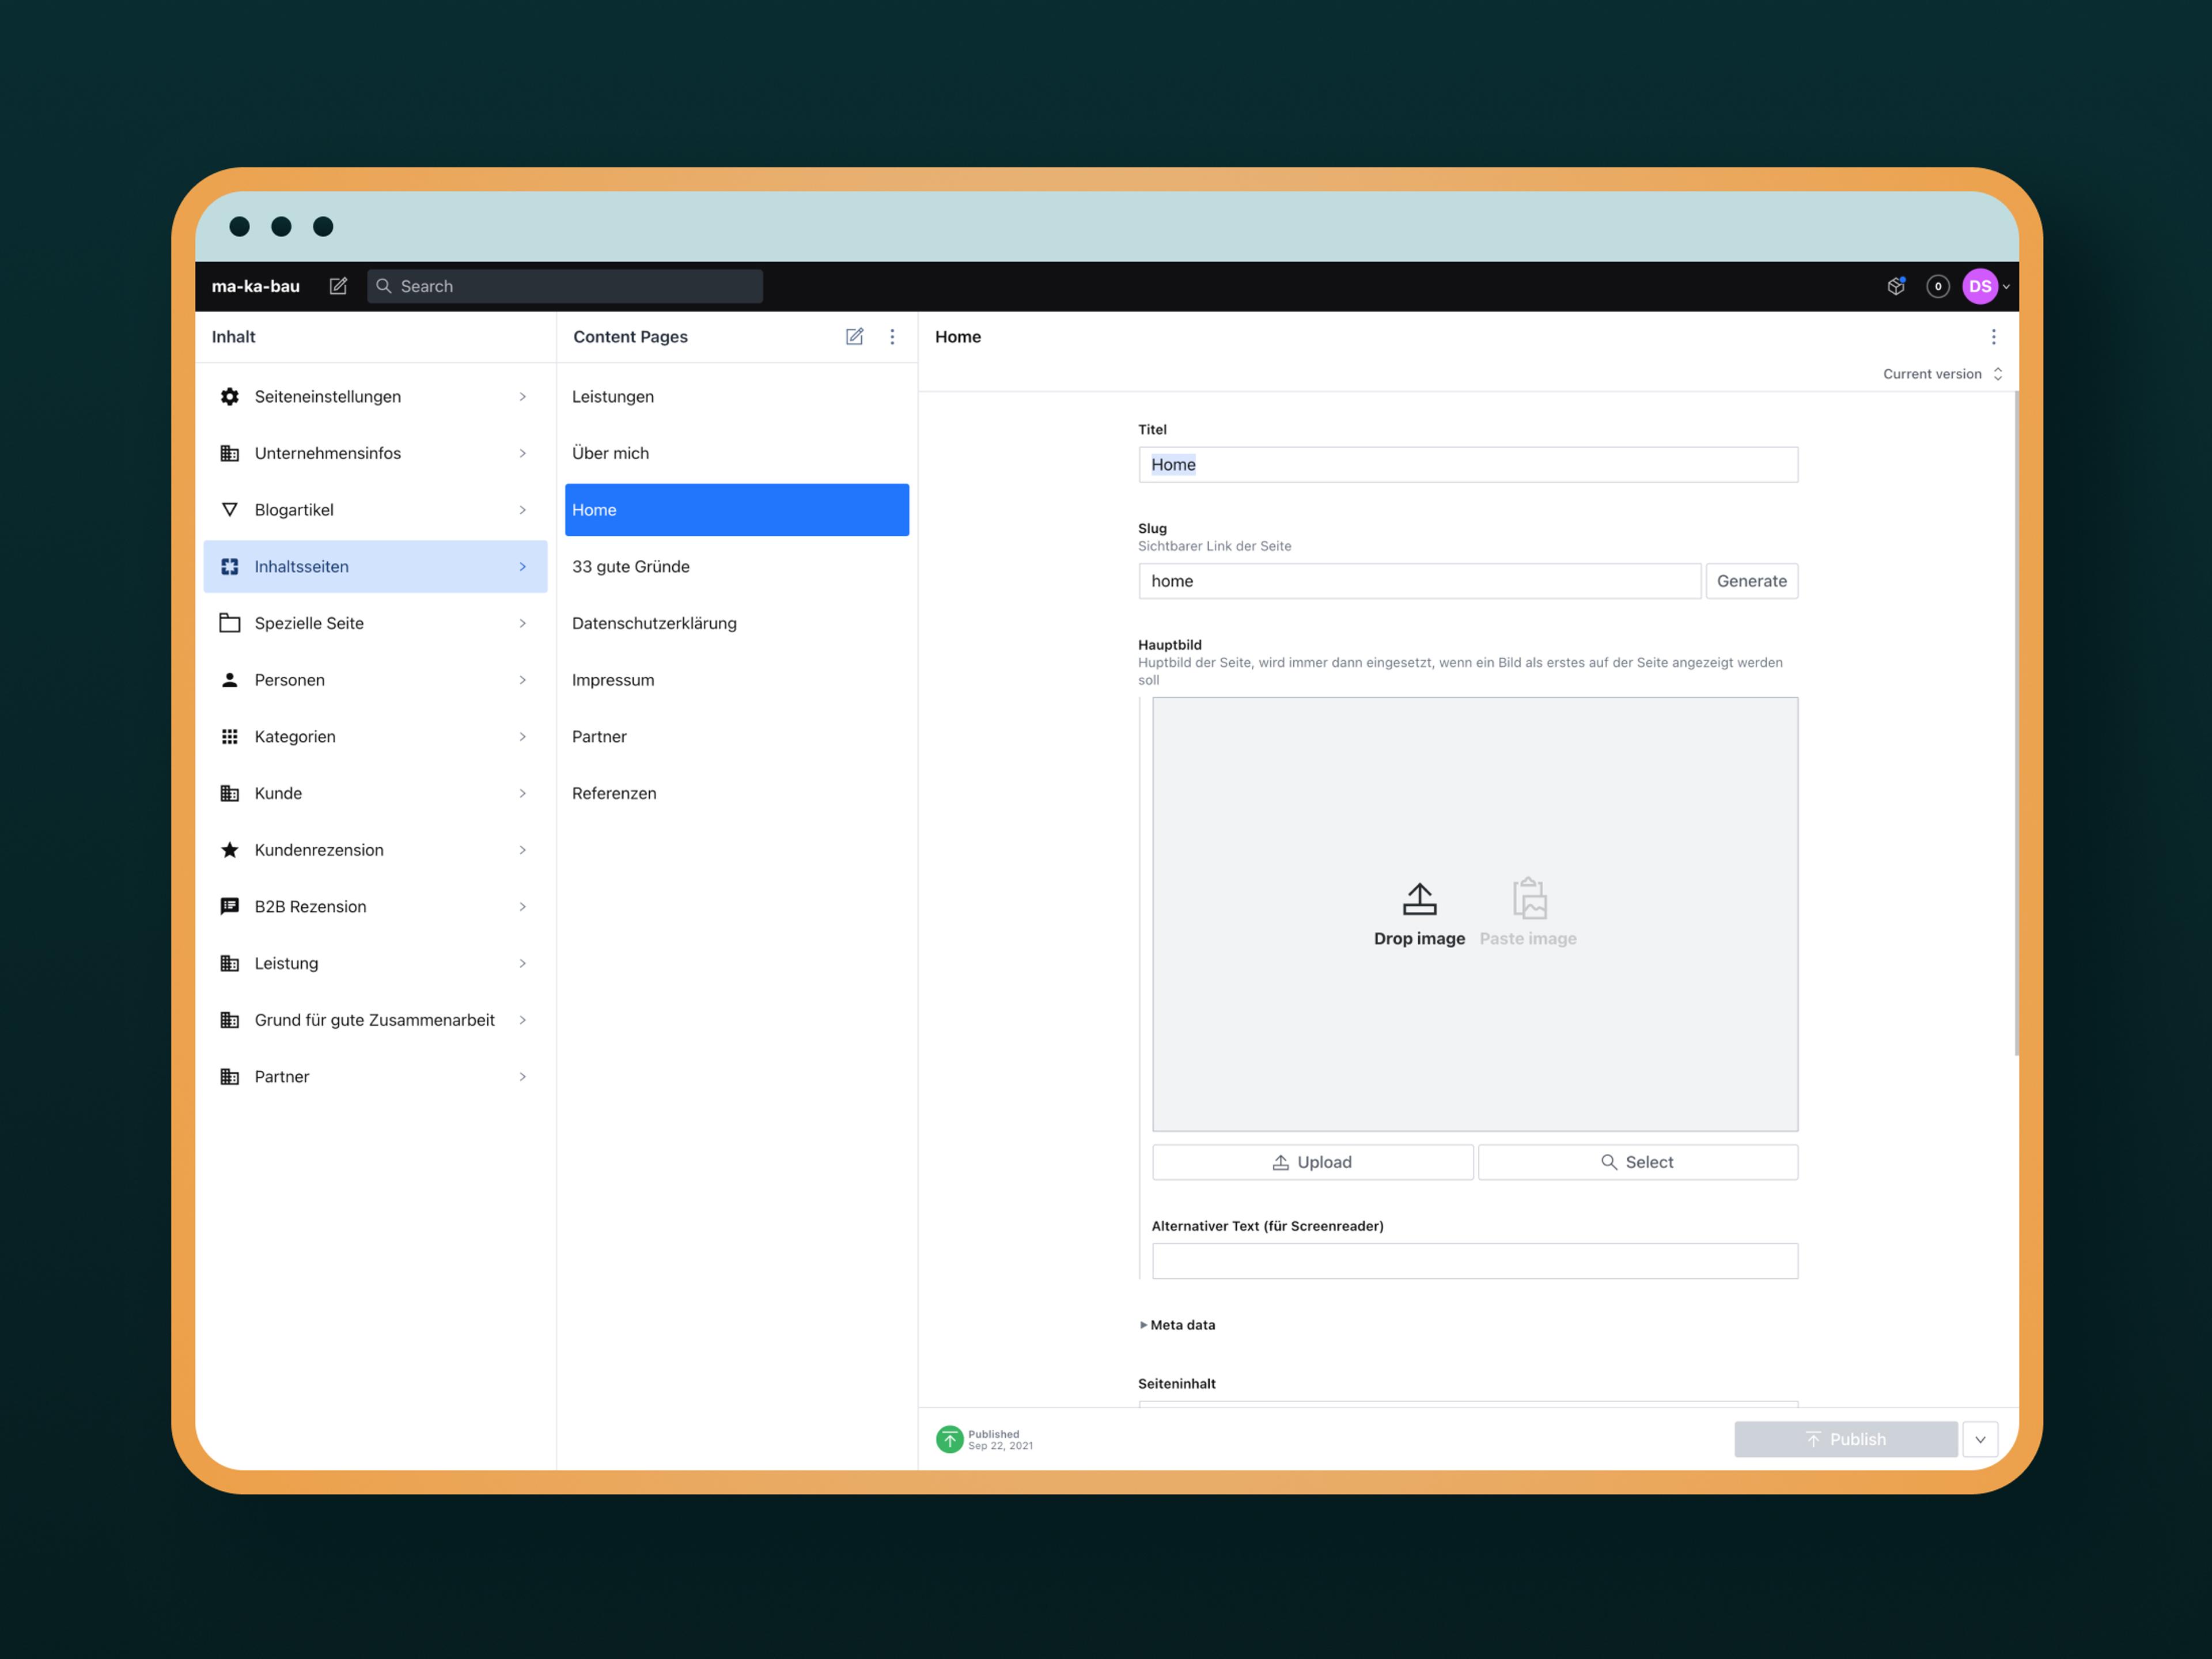
Task: Select the Impressum content page
Action: click(613, 680)
